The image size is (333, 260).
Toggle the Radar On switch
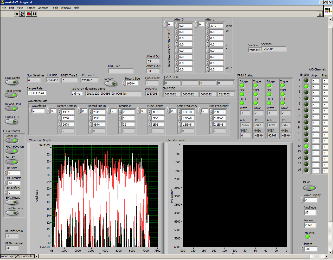(x=12, y=141)
